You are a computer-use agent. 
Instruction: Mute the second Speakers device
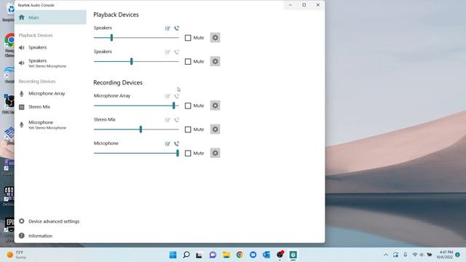coord(188,61)
